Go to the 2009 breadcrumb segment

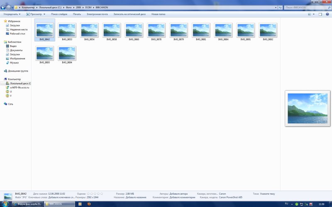click(78, 7)
